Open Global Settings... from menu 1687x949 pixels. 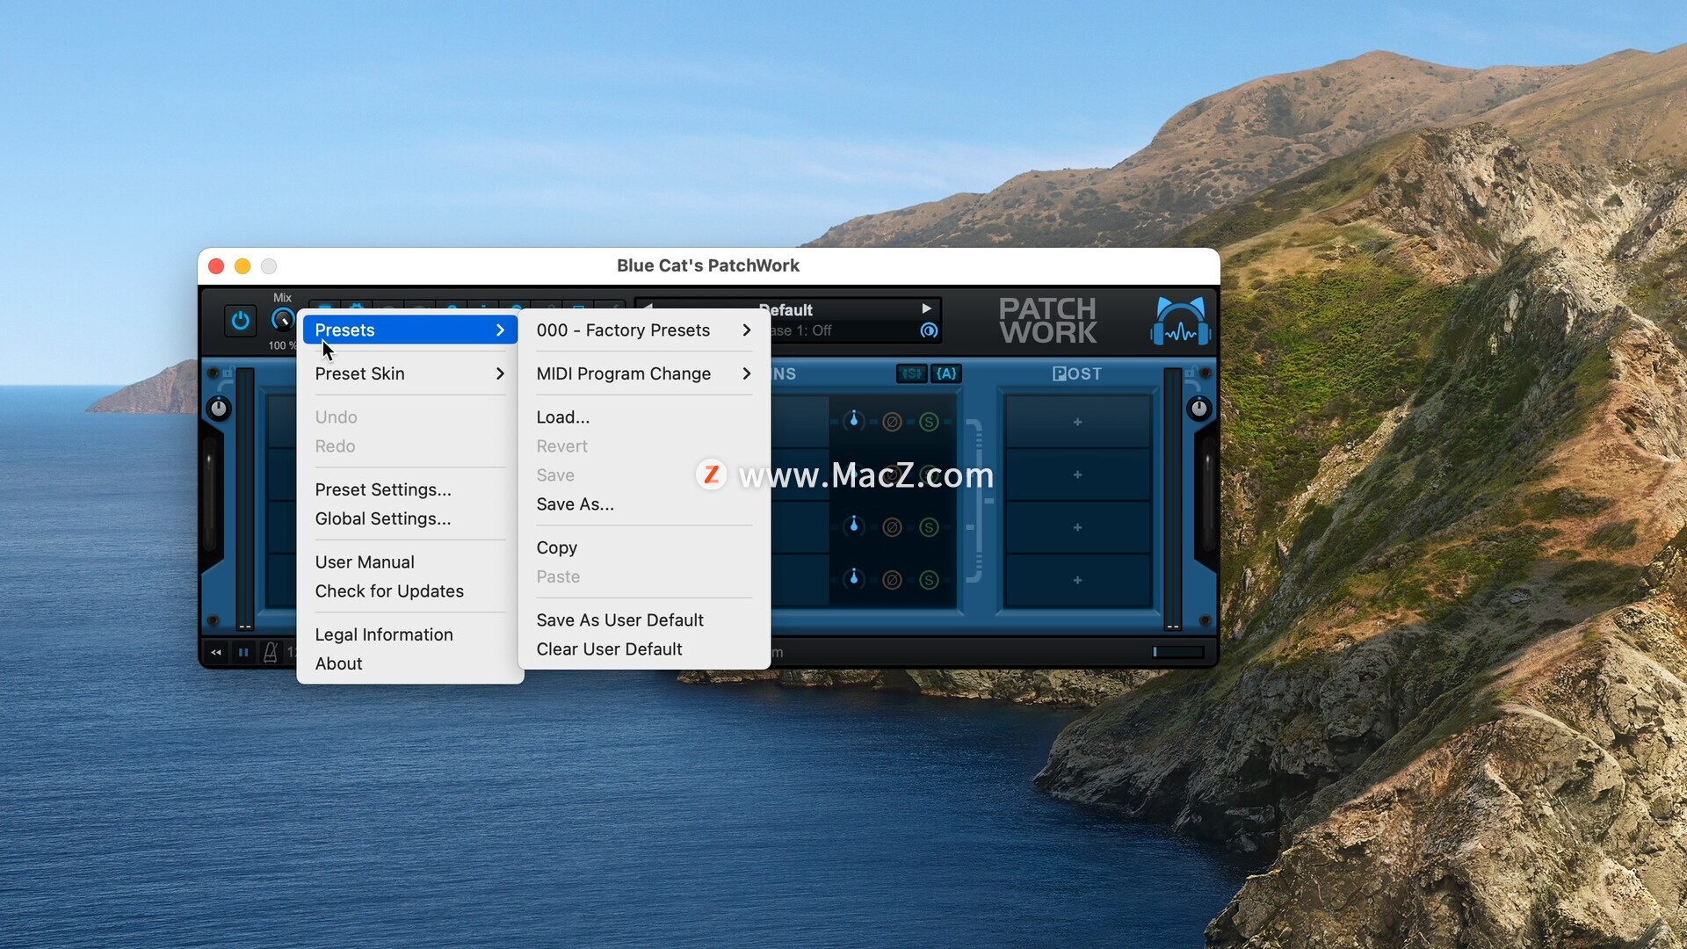coord(409,518)
